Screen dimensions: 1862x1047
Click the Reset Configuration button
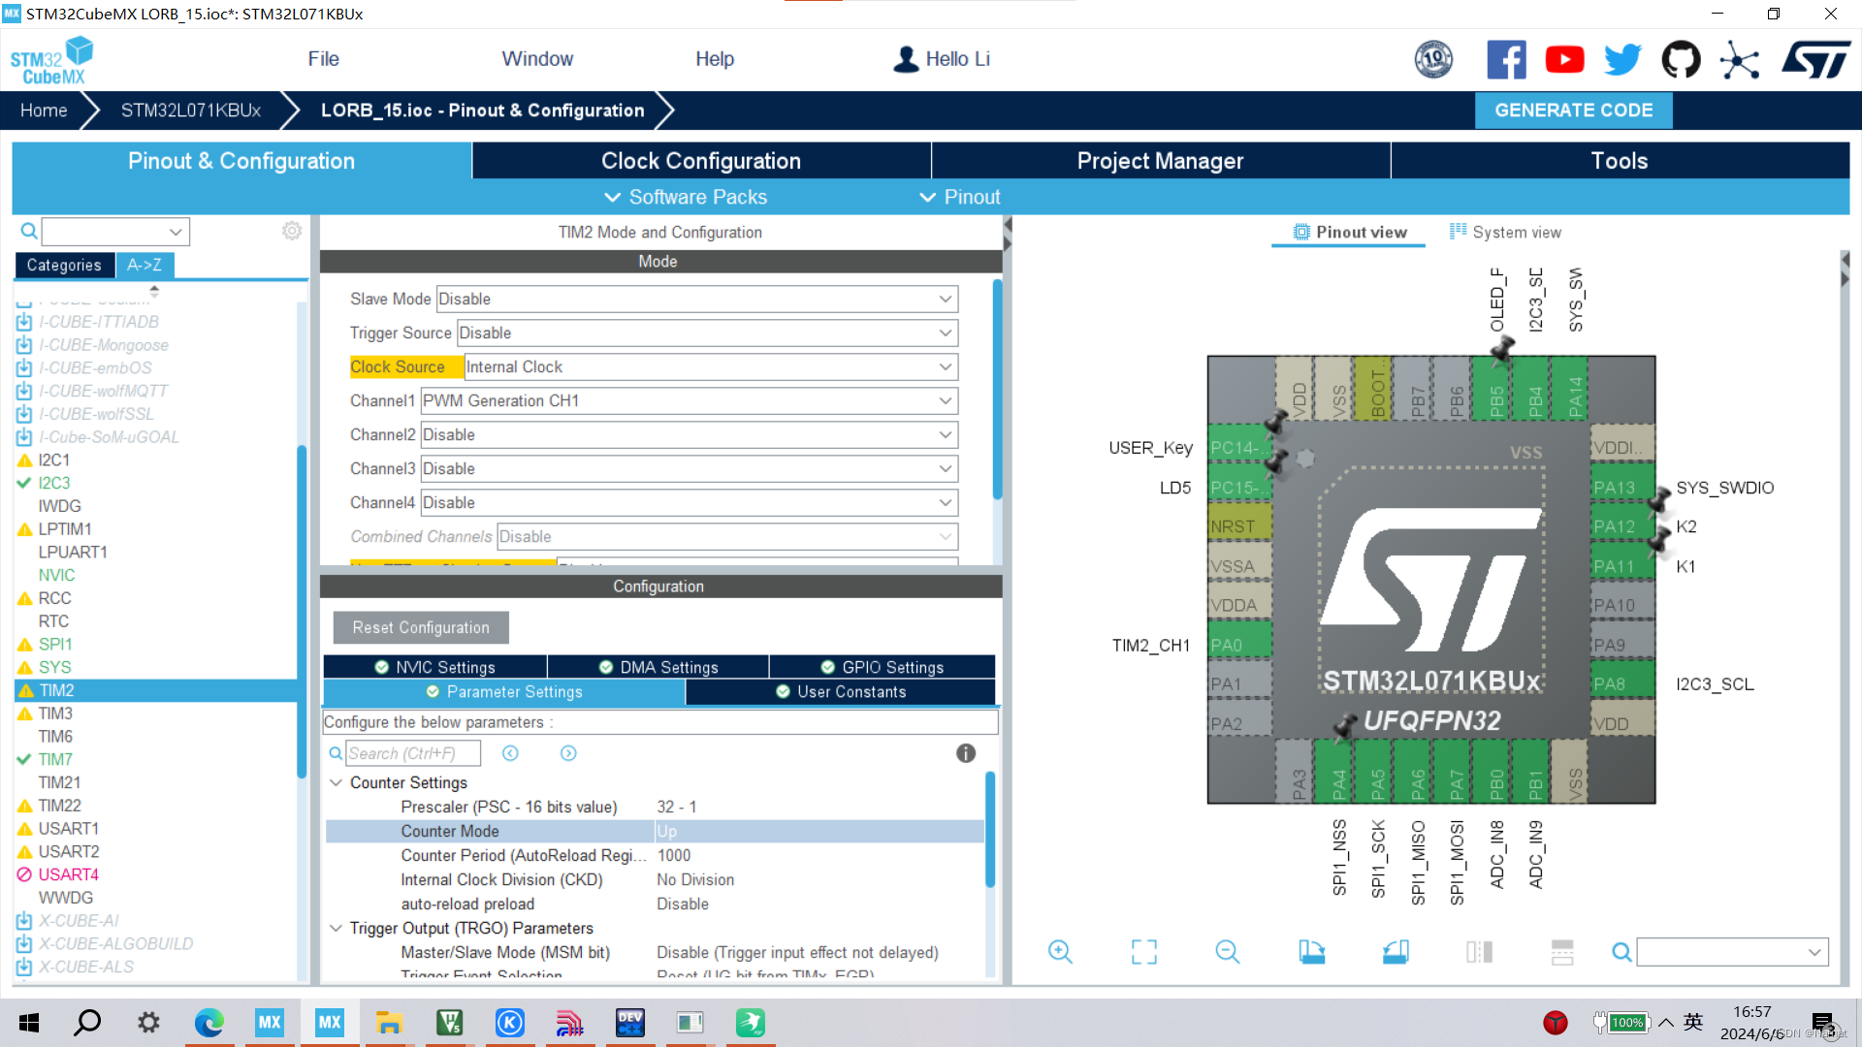coord(420,626)
